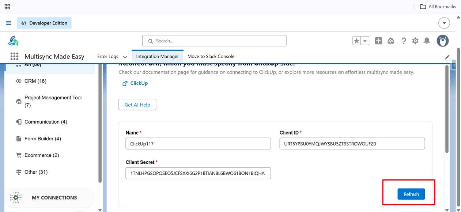
Task: Click the Get AI Help button
Action: click(137, 105)
